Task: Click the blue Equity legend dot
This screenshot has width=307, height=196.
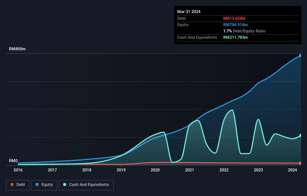Action: coord(37,184)
